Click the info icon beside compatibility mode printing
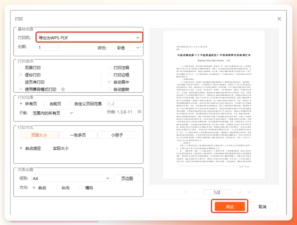Image resolution: width=297 pixels, height=225 pixels. [63, 89]
